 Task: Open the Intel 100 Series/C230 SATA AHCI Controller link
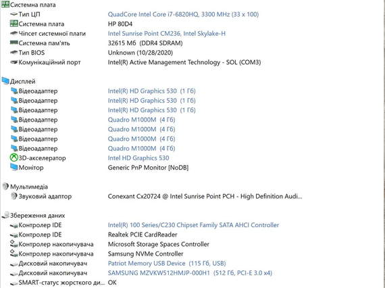[x=193, y=225]
